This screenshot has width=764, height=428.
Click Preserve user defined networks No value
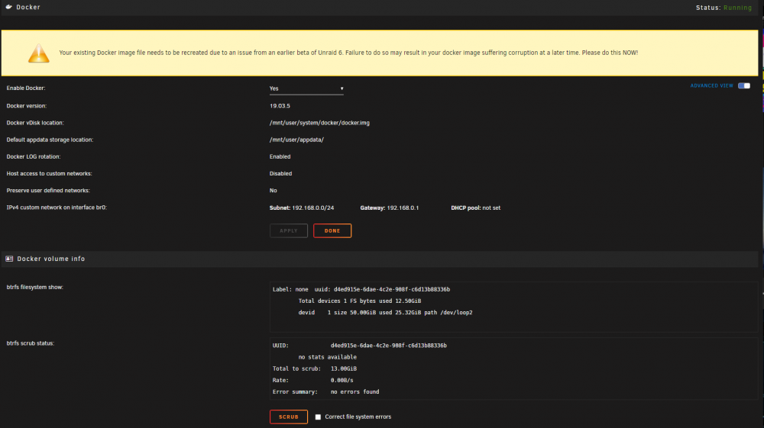(274, 191)
